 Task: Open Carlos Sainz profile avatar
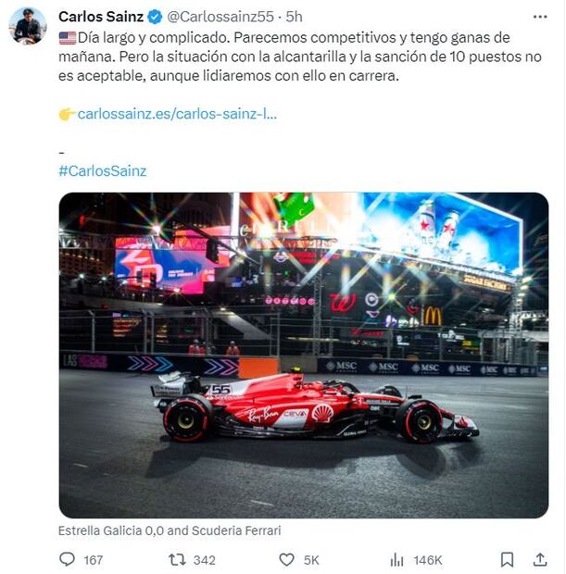pos(28,26)
